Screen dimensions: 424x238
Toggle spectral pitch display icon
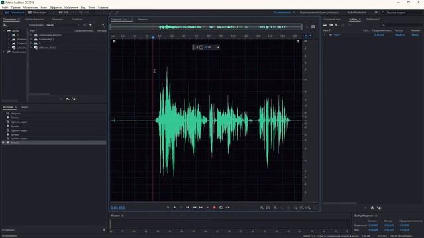(x=66, y=13)
